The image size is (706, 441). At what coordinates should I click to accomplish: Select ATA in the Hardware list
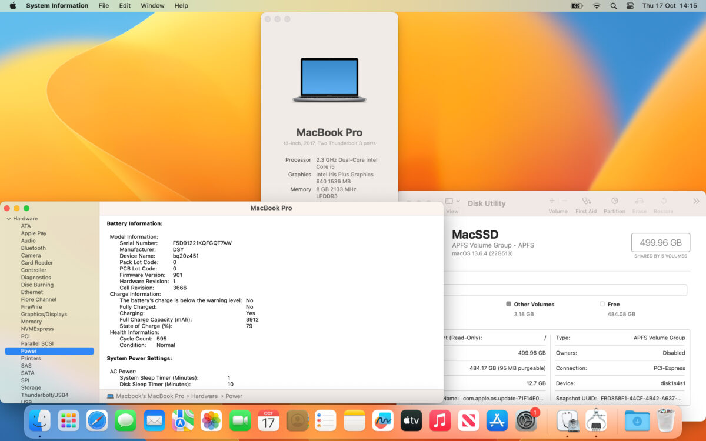[26, 226]
